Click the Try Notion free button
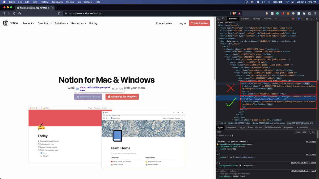The image size is (319, 179). (x=199, y=23)
